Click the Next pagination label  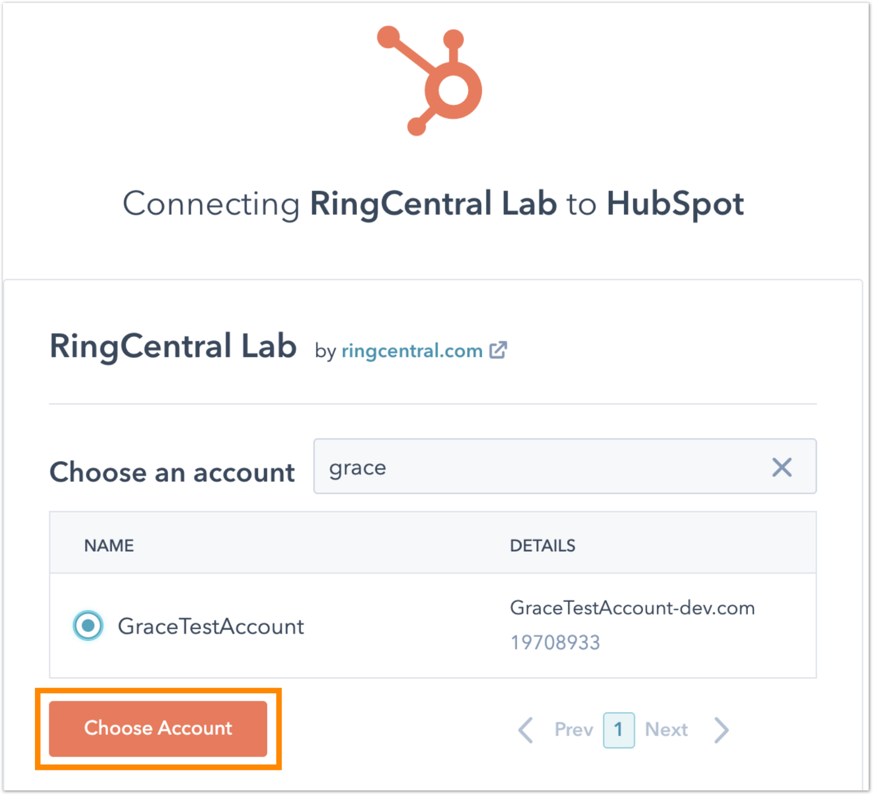666,730
